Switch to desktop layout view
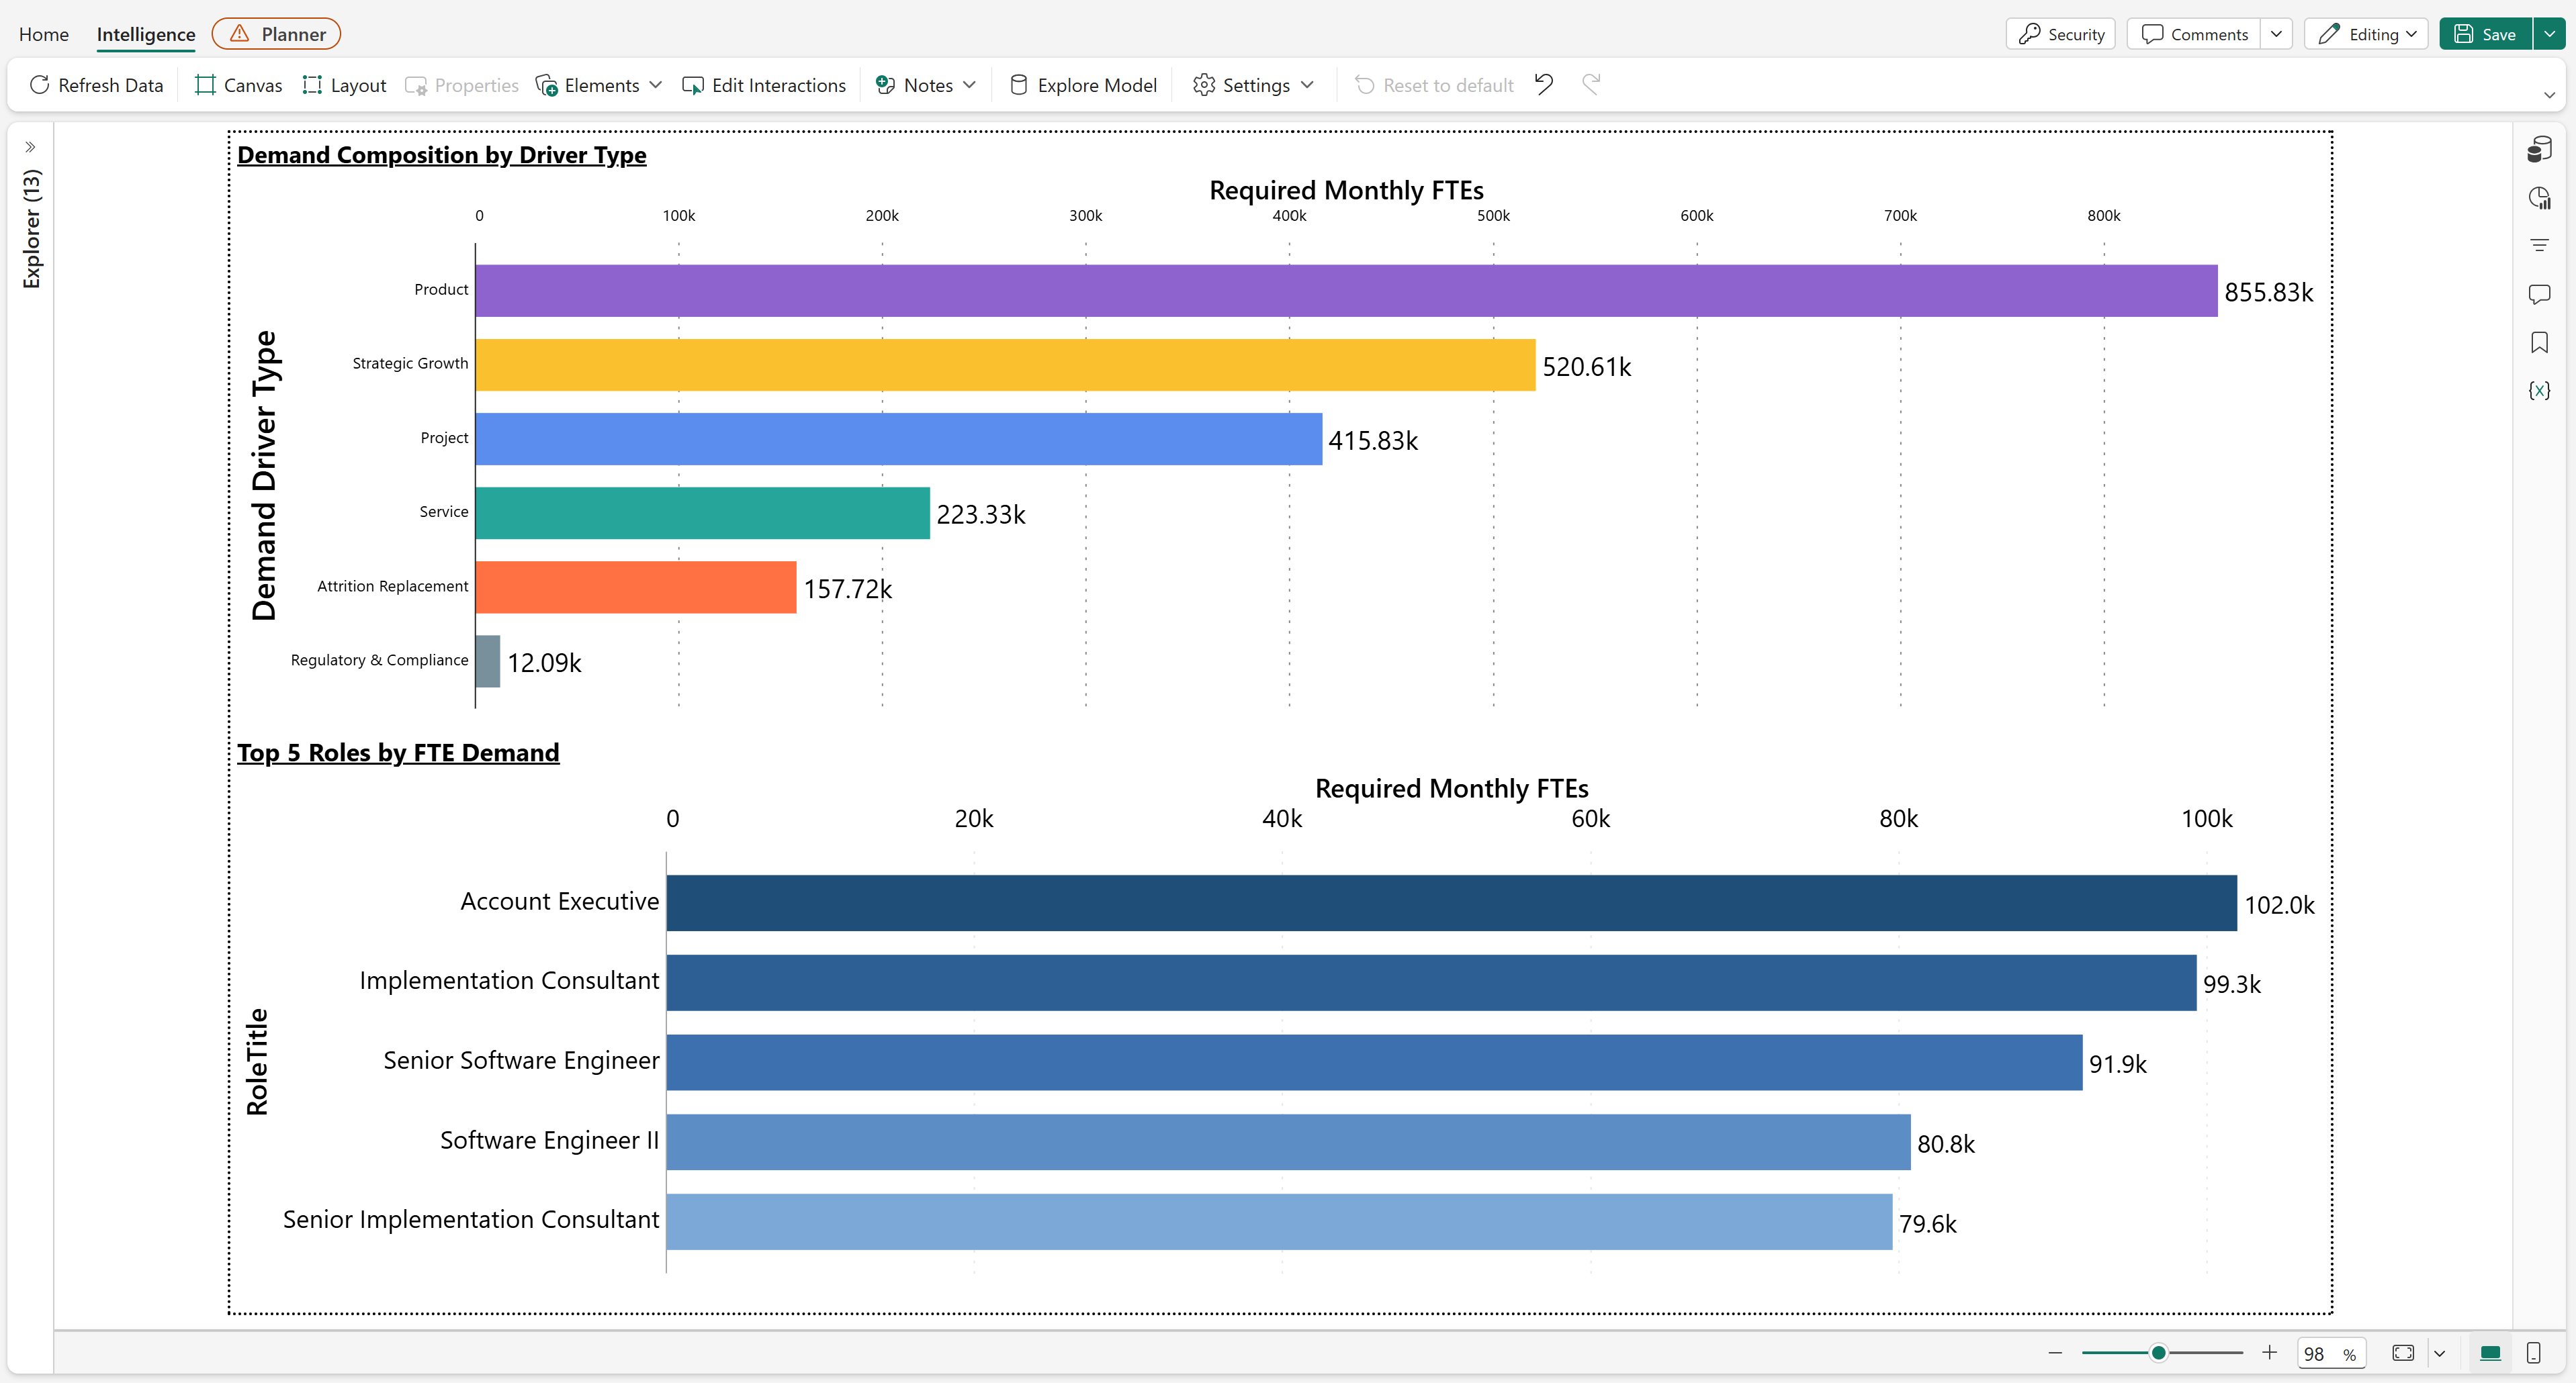Viewport: 2576px width, 1383px height. tap(2490, 1353)
